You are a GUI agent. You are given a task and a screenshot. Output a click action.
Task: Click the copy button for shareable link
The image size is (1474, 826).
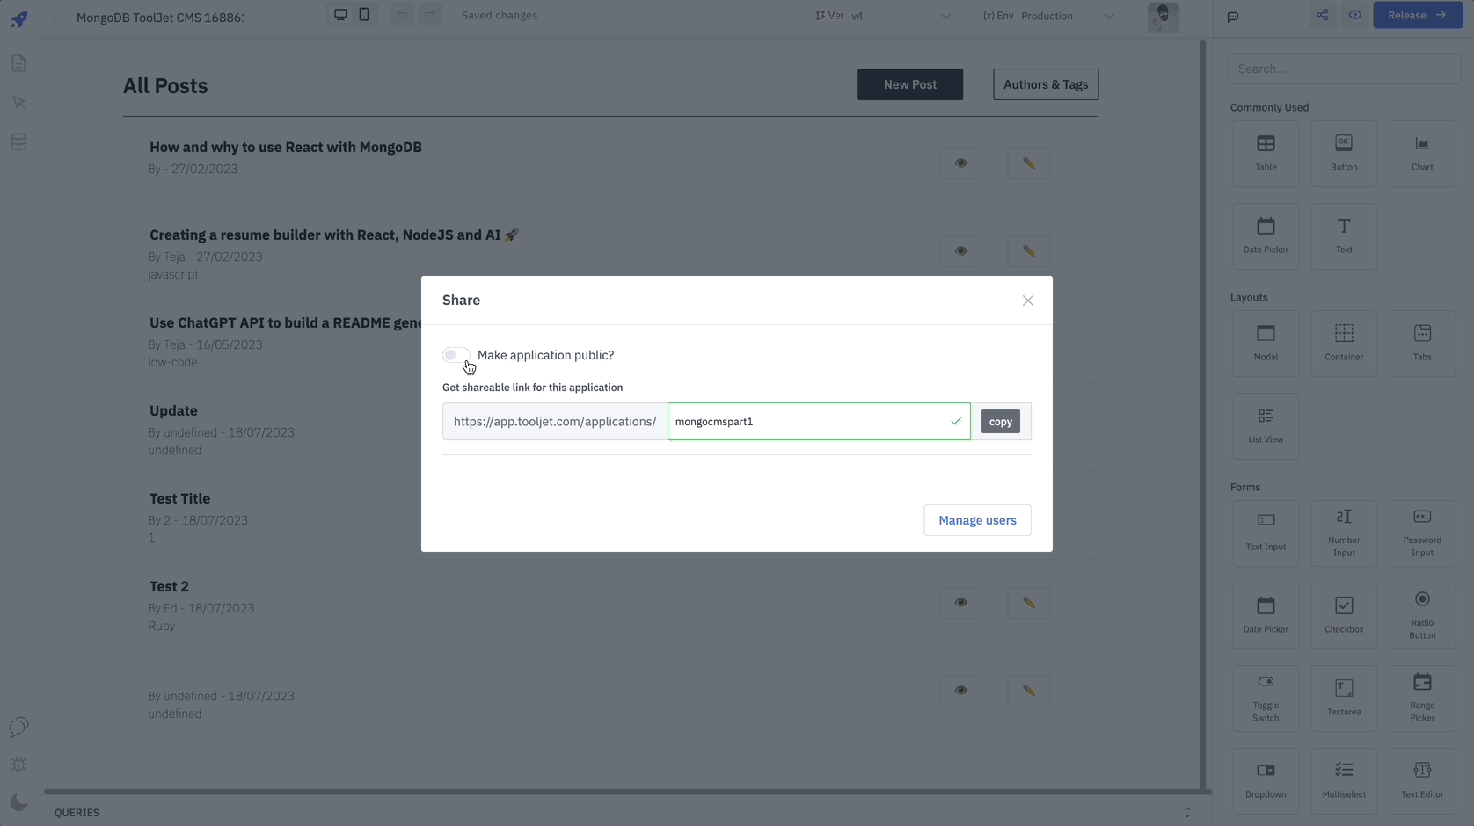pyautogui.click(x=1000, y=422)
